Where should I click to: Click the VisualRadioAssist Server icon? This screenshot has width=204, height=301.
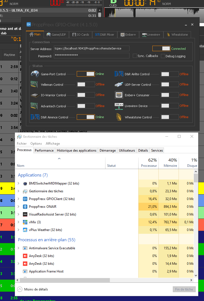click(x=25, y=214)
